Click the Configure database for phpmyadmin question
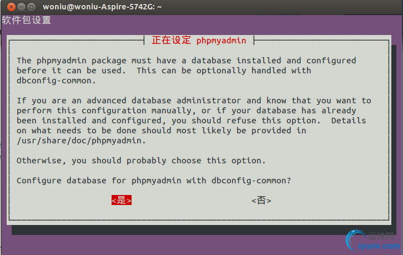This screenshot has height=255, width=403. click(154, 181)
